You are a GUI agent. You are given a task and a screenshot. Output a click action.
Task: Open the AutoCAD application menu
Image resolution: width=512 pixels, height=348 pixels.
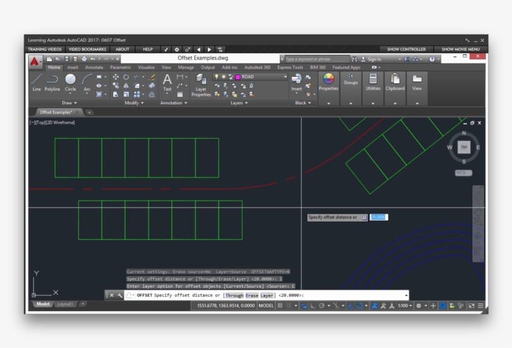pos(34,61)
